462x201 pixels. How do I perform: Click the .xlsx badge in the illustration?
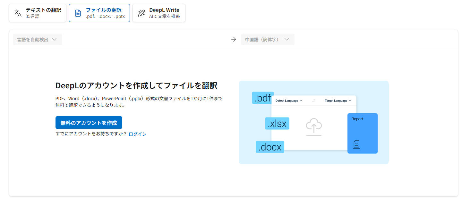point(277,123)
